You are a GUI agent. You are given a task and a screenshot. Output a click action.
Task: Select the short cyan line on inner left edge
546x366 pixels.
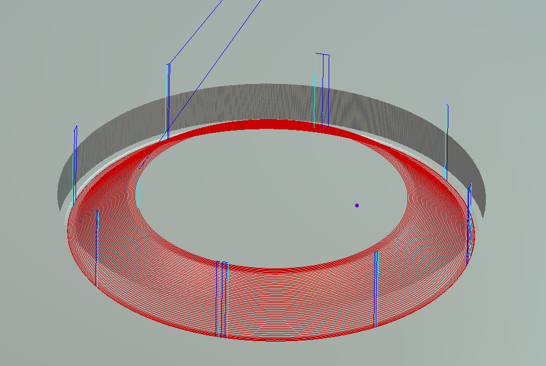[x=138, y=186]
